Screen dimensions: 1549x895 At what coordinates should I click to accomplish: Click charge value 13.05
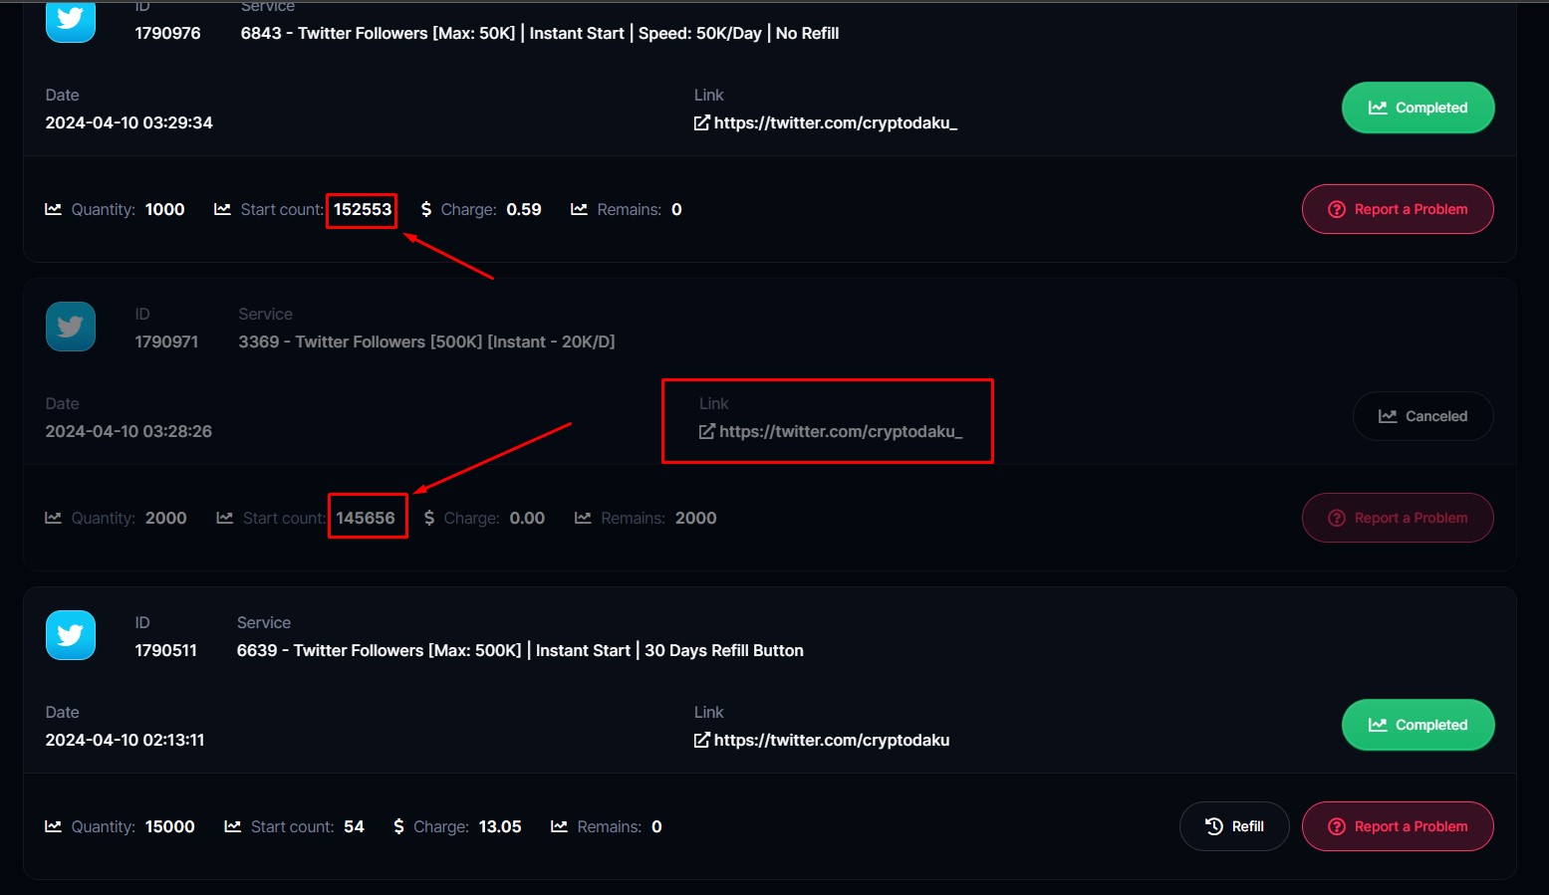pyautogui.click(x=500, y=826)
